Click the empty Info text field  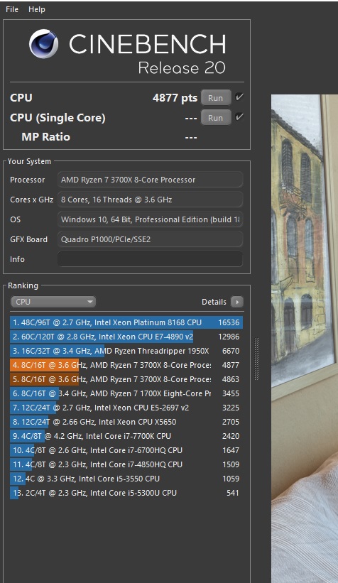[x=151, y=259]
